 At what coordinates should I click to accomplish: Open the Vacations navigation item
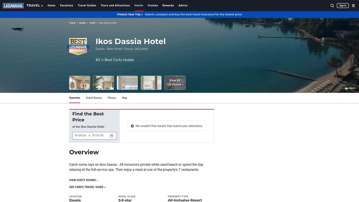pos(66,5)
